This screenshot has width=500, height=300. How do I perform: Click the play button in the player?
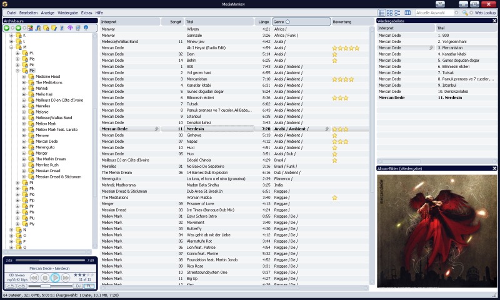[55, 278]
